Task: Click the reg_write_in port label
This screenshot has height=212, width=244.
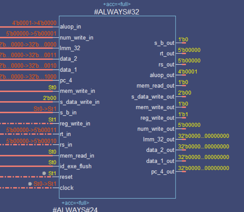Action: click(x=75, y=124)
